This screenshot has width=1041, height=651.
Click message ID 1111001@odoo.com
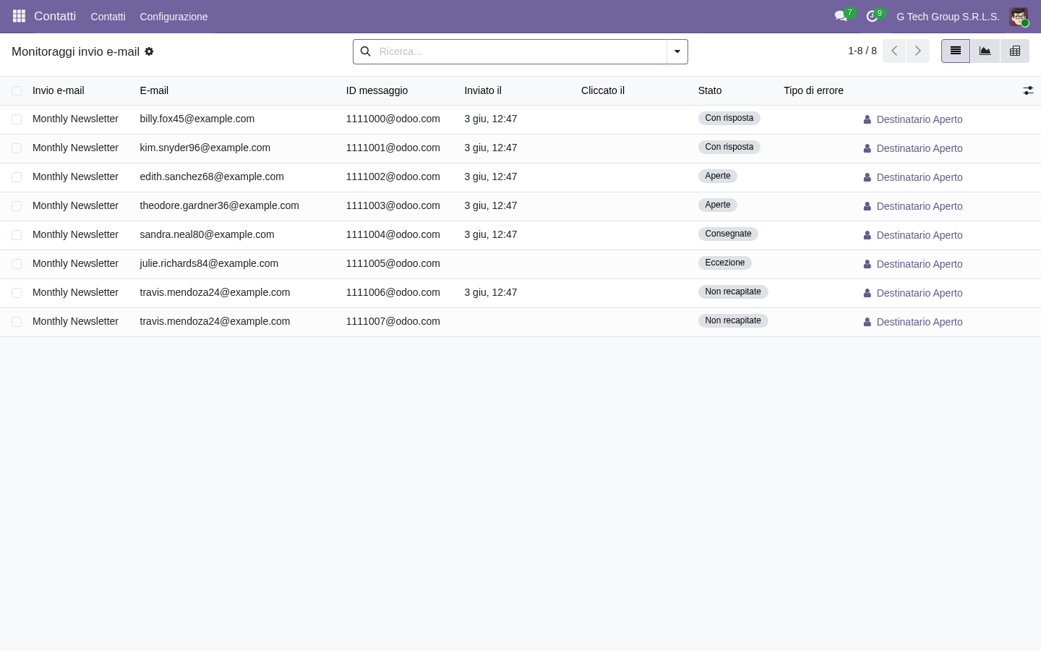(x=393, y=148)
